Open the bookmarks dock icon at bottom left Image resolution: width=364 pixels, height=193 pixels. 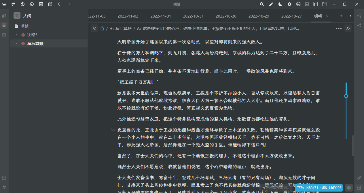coord(4,178)
